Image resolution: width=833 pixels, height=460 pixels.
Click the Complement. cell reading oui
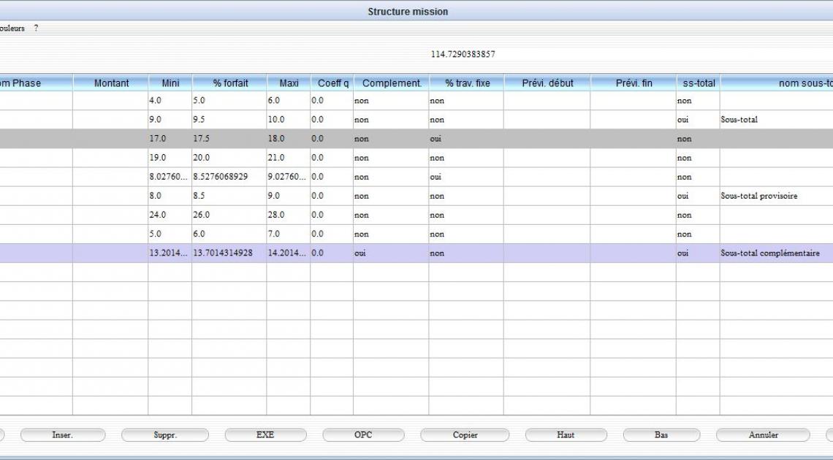(x=391, y=253)
